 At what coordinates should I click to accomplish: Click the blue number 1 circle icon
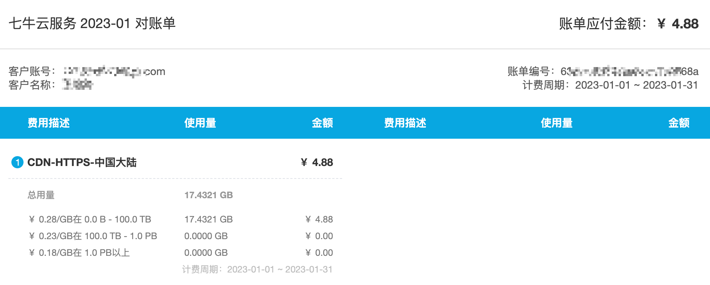(17, 162)
